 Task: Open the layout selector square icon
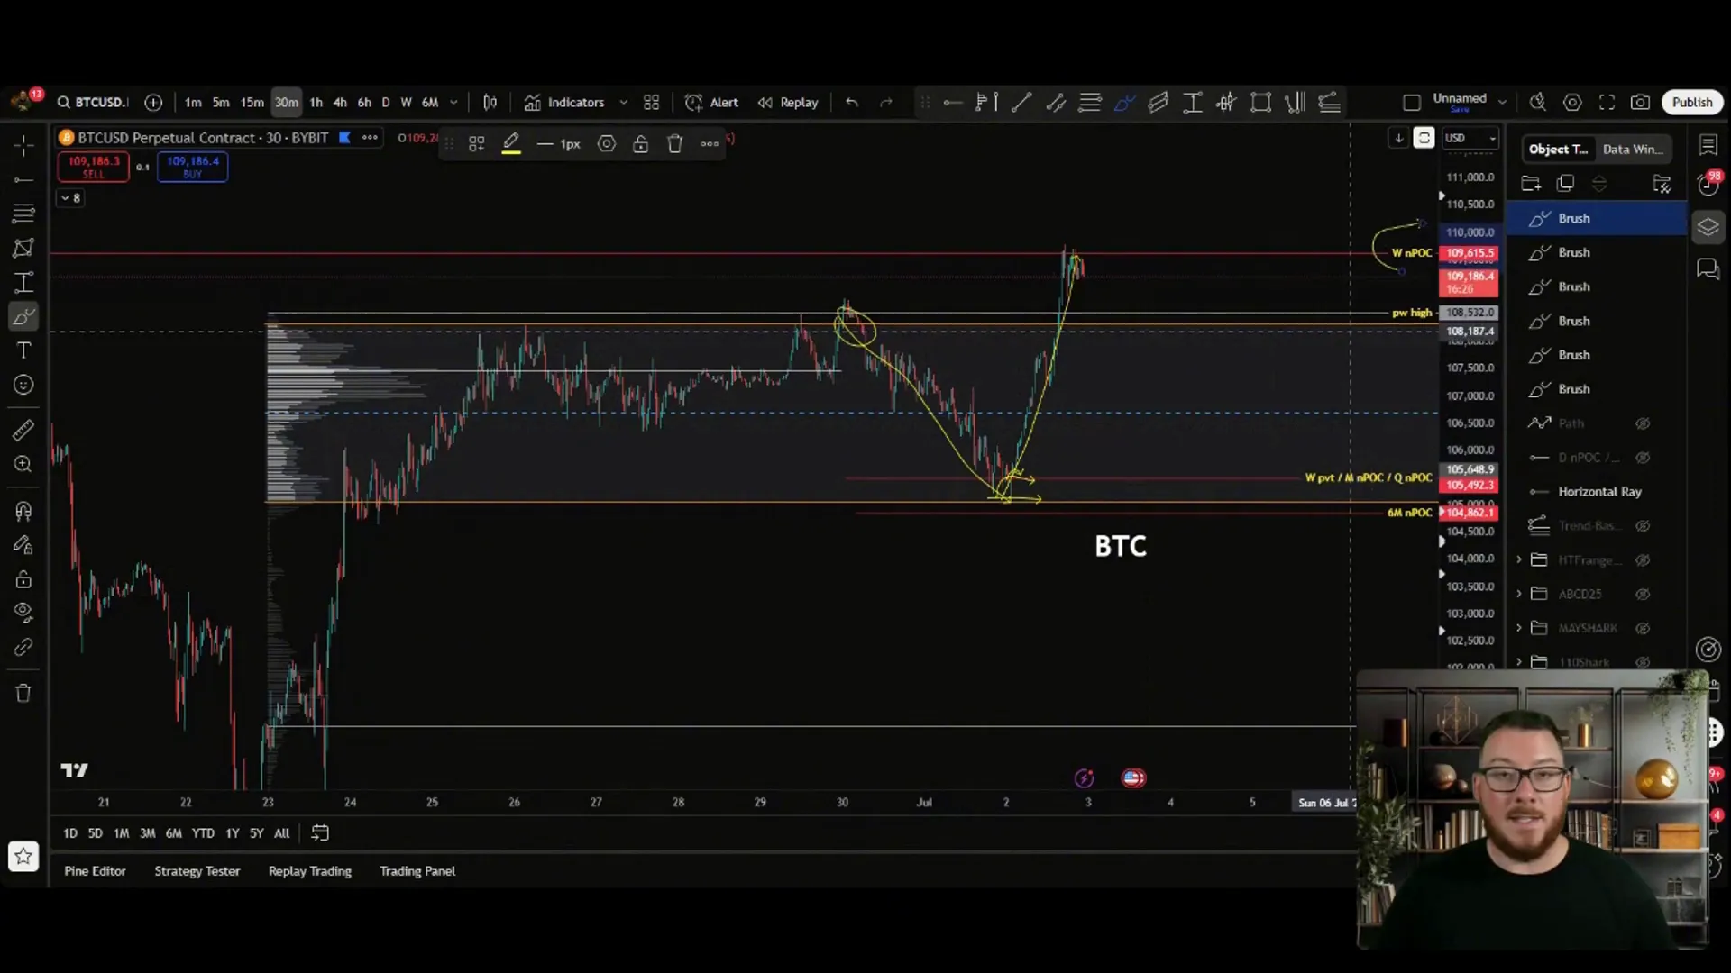(x=1412, y=103)
